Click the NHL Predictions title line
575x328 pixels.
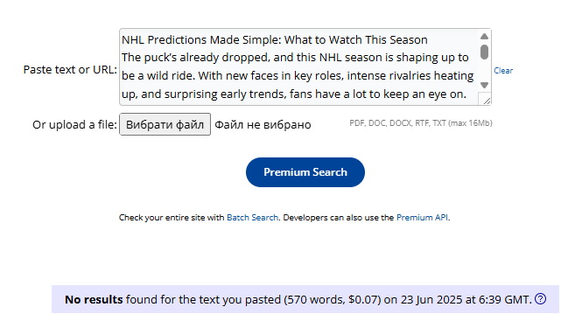pos(275,39)
